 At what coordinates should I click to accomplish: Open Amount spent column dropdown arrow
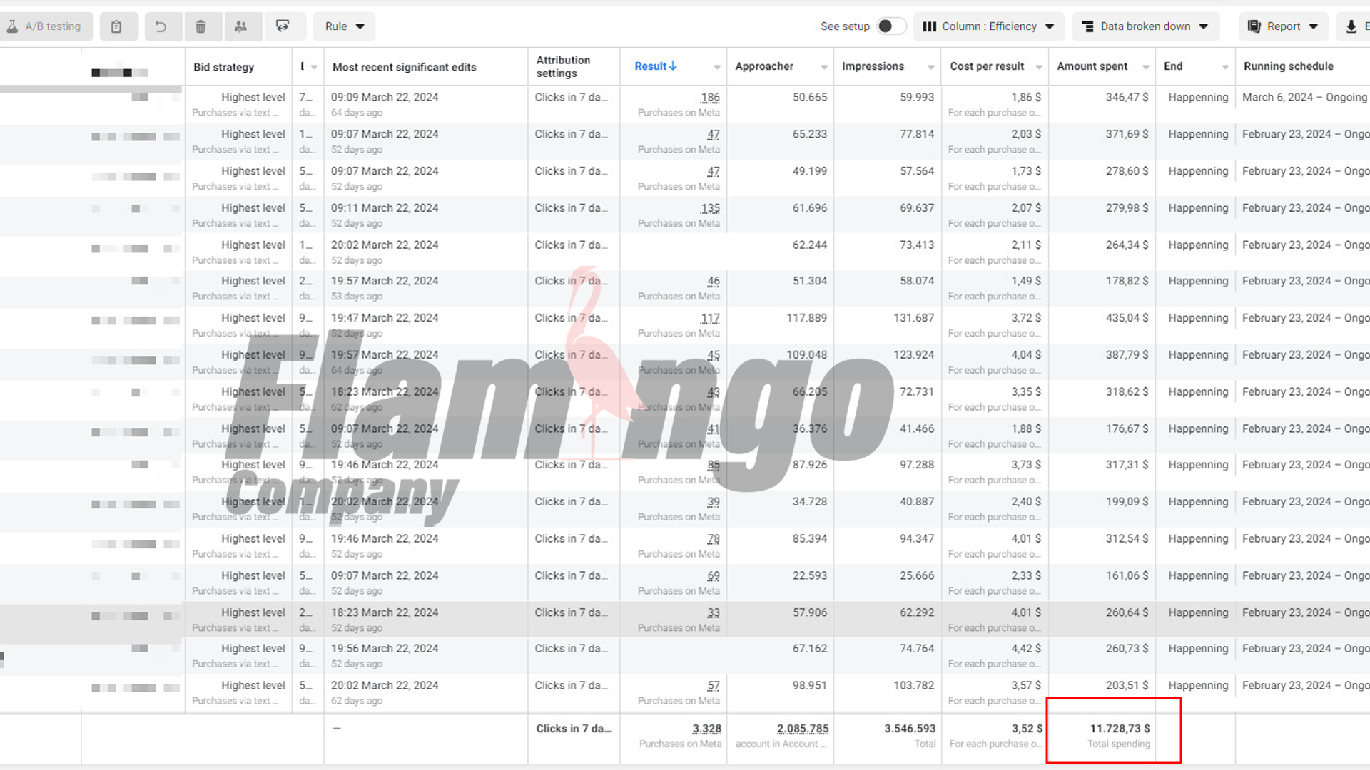tap(1146, 67)
